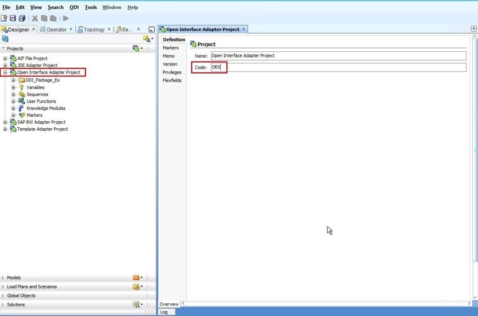478x316 pixels.
Task: Click the SAP BW Adapter Project icon
Action: click(13, 122)
